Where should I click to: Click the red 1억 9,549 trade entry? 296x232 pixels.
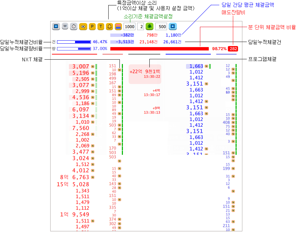tap(74, 214)
